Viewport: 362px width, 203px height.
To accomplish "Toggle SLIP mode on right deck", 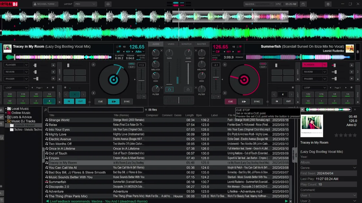I will 263,67.
